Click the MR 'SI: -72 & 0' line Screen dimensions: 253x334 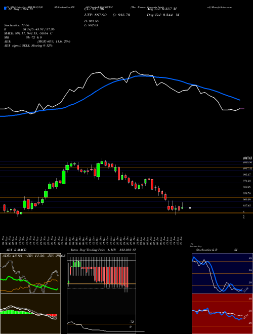point(23,37)
